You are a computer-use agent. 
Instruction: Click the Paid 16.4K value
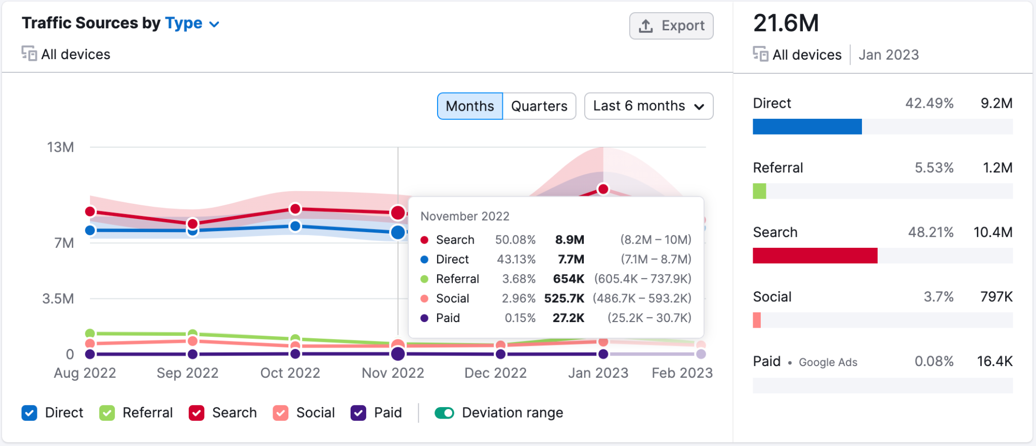point(995,362)
